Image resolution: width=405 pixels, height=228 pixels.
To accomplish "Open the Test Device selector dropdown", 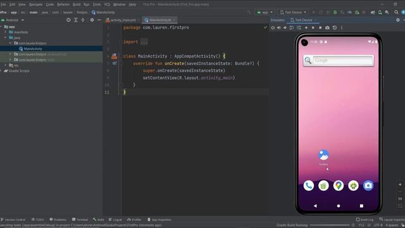I will pos(293,12).
